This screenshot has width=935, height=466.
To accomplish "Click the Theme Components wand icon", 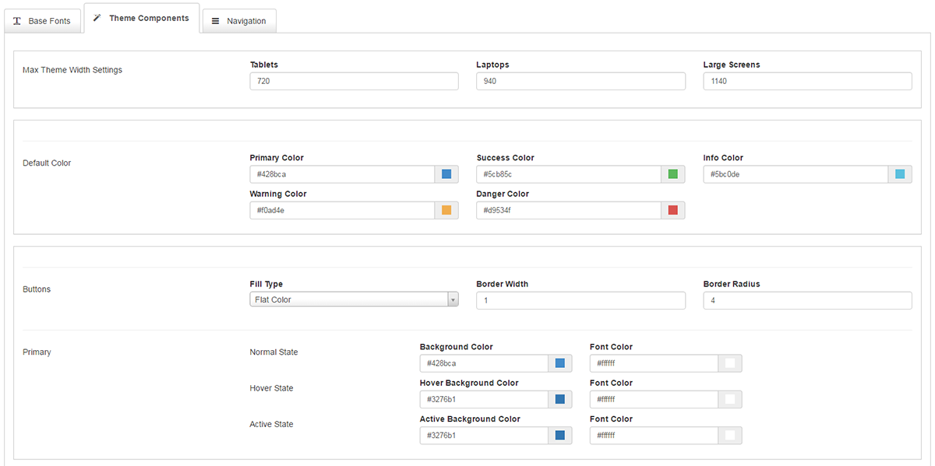I will click(97, 17).
